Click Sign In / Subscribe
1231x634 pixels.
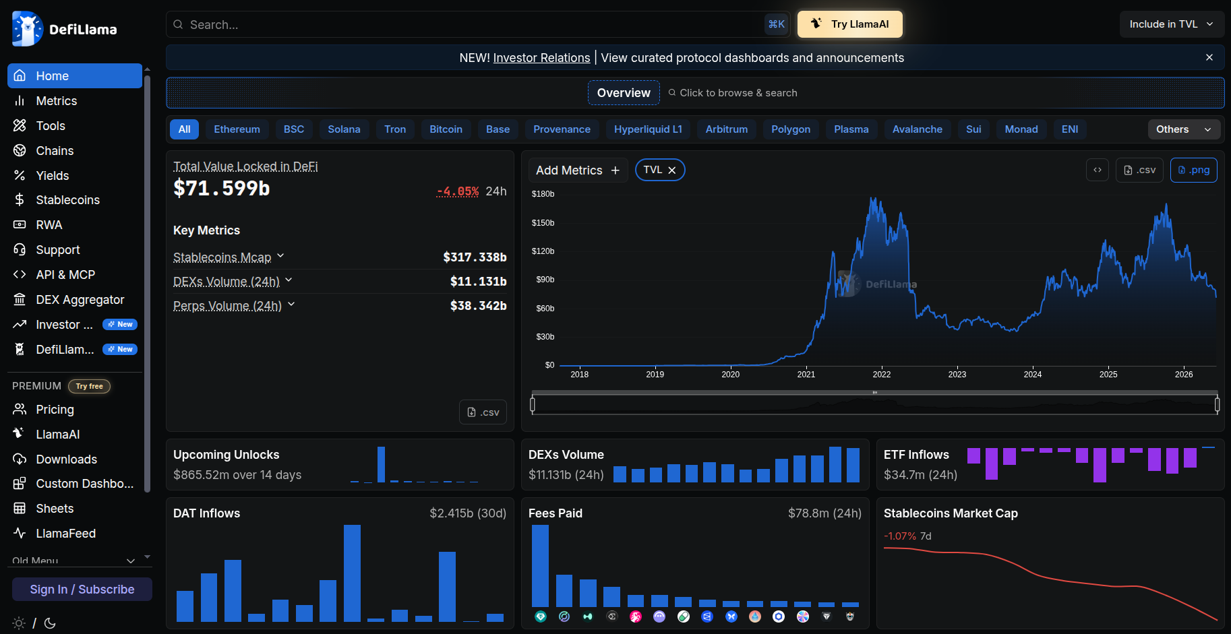click(x=82, y=590)
